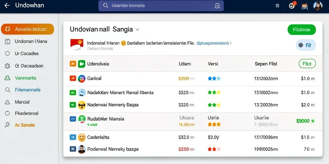Screen dimensions: 329x164
Task: Sort by the Sepen Fllst column header
Action: pos(266,64)
